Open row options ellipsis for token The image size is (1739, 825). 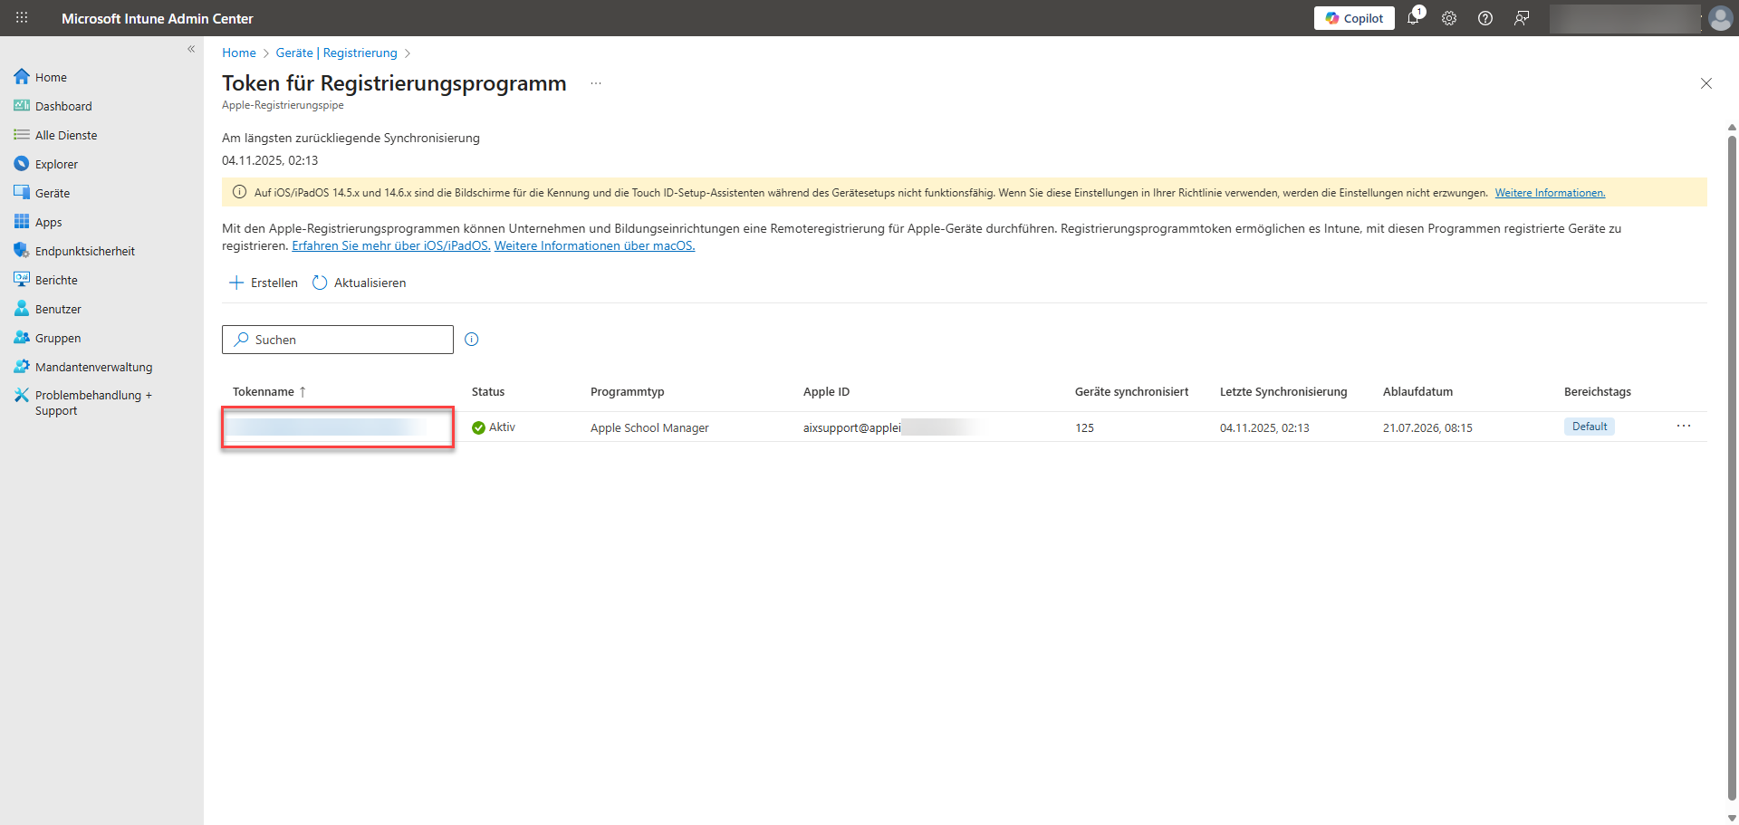click(1683, 427)
